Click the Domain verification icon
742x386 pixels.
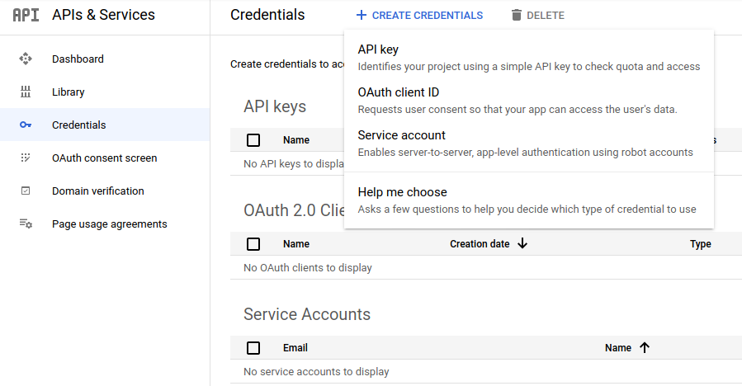point(26,191)
